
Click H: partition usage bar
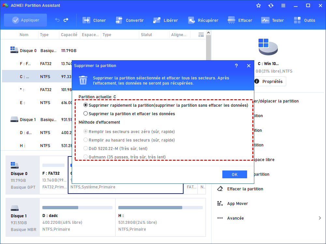(160, 208)
